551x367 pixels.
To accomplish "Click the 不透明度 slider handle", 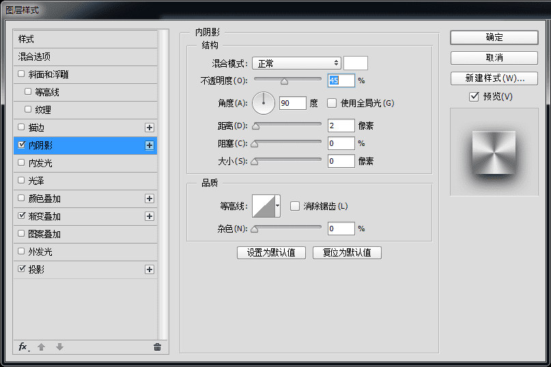I will [284, 82].
